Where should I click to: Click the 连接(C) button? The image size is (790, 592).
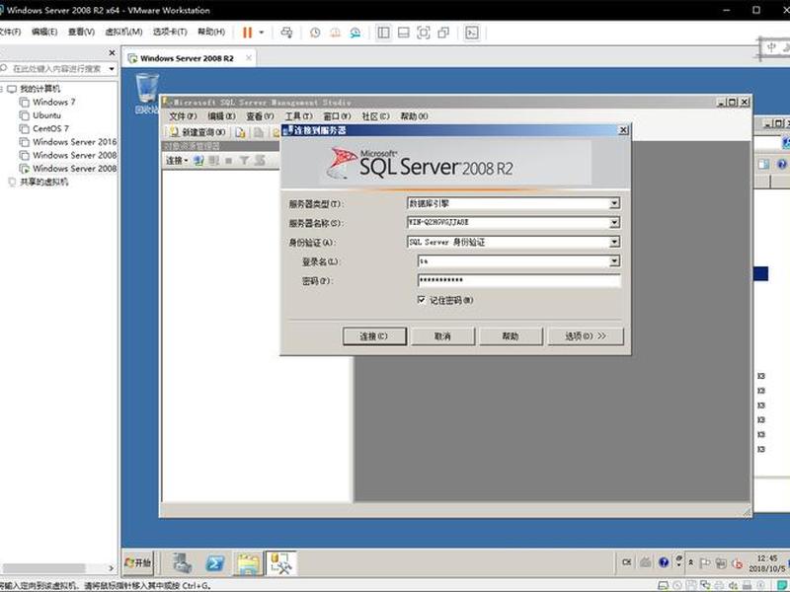[x=374, y=336]
